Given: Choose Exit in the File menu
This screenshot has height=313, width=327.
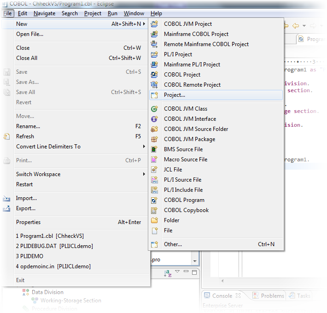Looking at the screenshot, I should click(x=81, y=280).
